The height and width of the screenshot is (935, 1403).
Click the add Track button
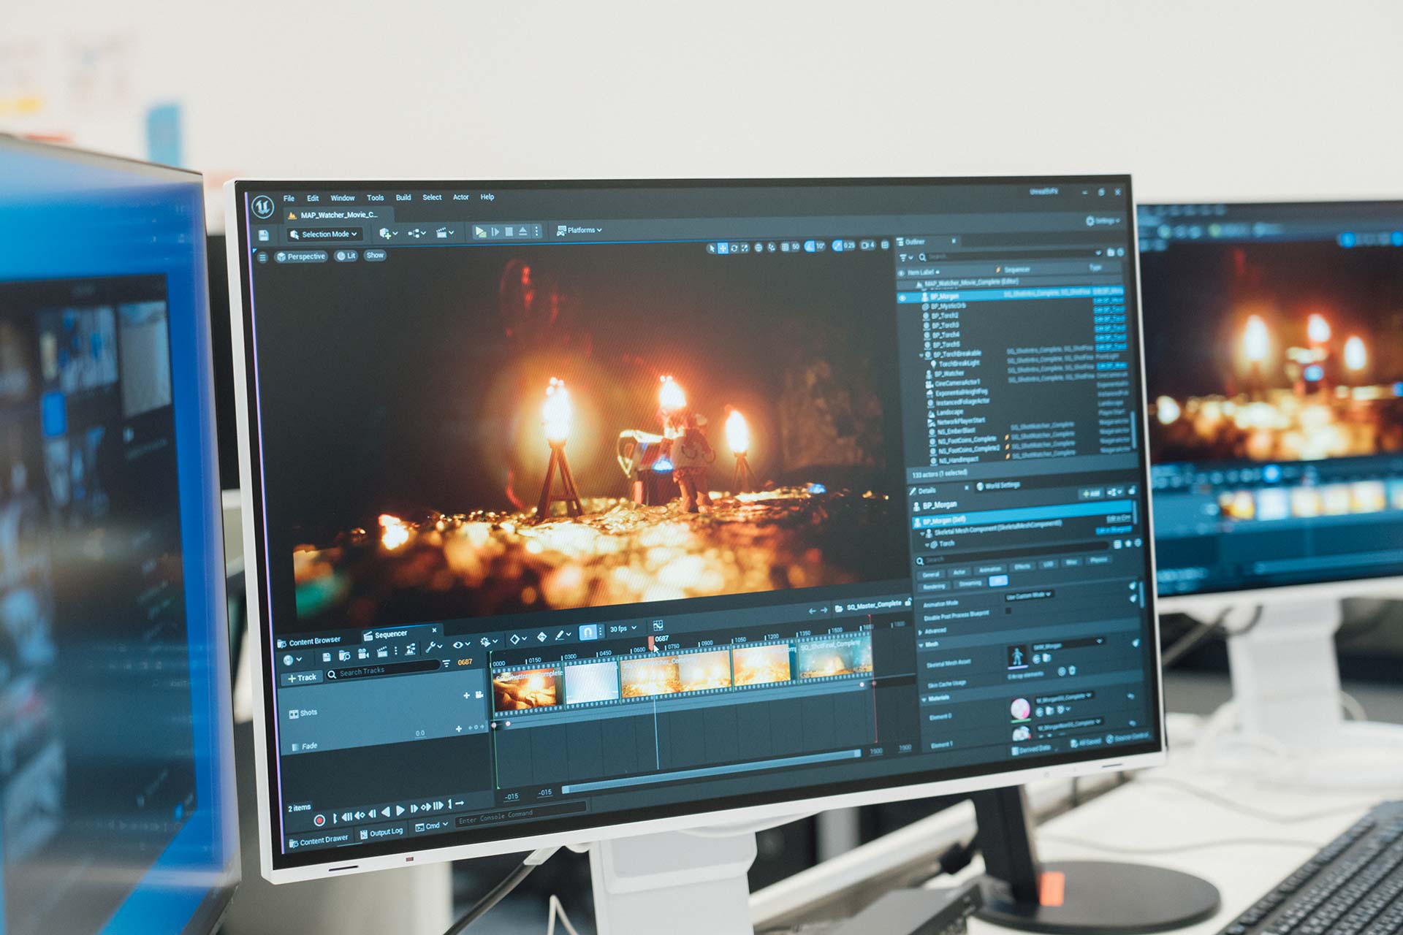(302, 677)
